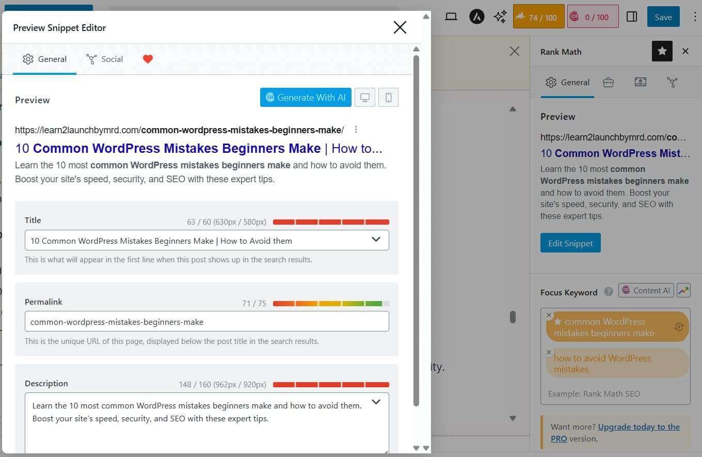Toggle the settings sidebar panel icon
This screenshot has width=702, height=457.
point(632,17)
